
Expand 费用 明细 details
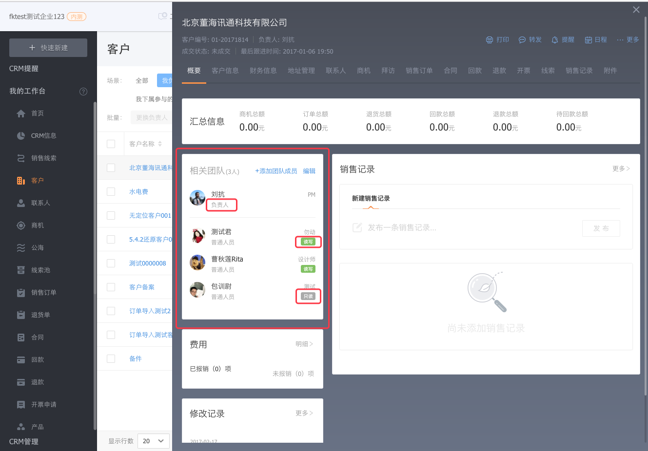point(304,344)
